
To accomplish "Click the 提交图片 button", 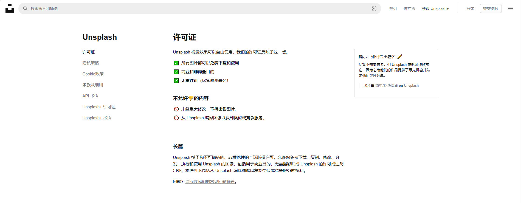I will click(x=491, y=9).
